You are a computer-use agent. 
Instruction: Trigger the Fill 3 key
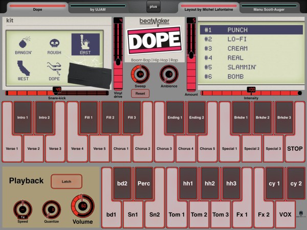pyautogui.click(x=132, y=118)
